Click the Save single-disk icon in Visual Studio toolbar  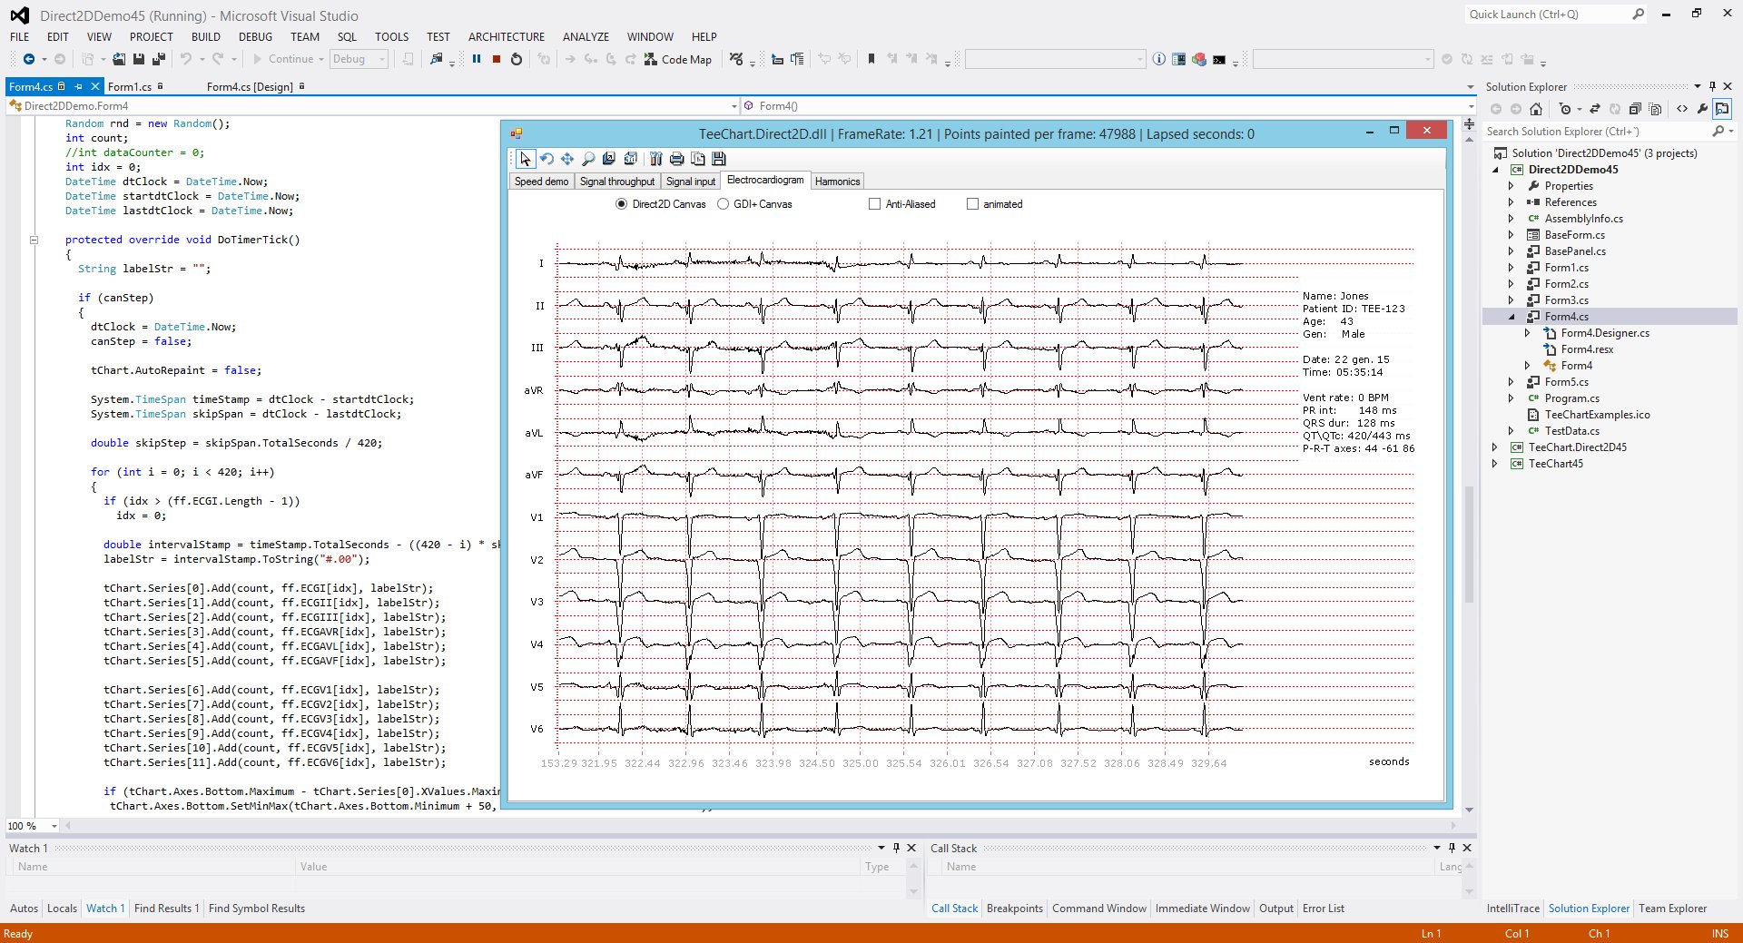point(139,59)
